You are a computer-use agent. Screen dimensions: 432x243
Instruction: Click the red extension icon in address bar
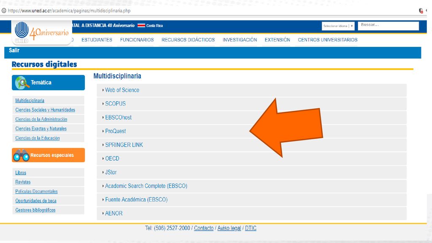coord(421,11)
